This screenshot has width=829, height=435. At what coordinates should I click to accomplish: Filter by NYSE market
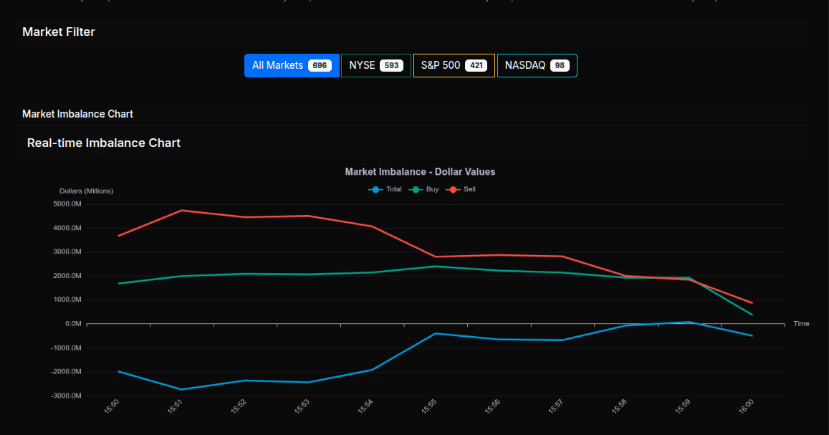click(x=375, y=65)
